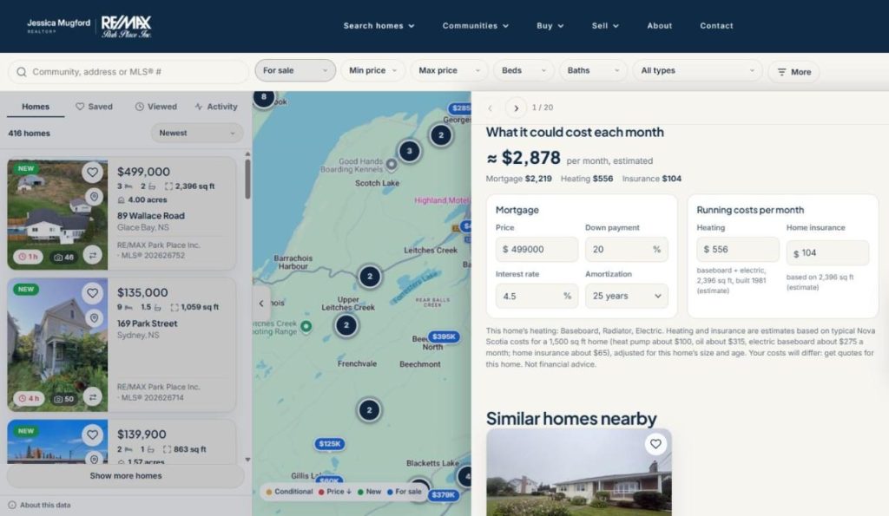Expand Communities menu
Viewport: 889px width, 516px height.
click(476, 25)
